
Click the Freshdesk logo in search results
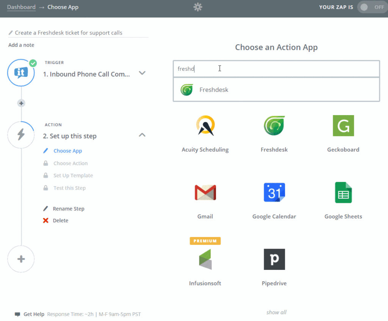tap(186, 90)
